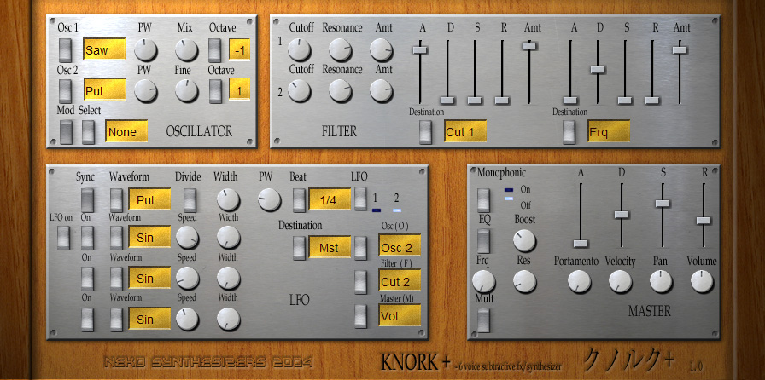Click the Mst LFO destination display
Screen dimensions: 765x380
330,247
